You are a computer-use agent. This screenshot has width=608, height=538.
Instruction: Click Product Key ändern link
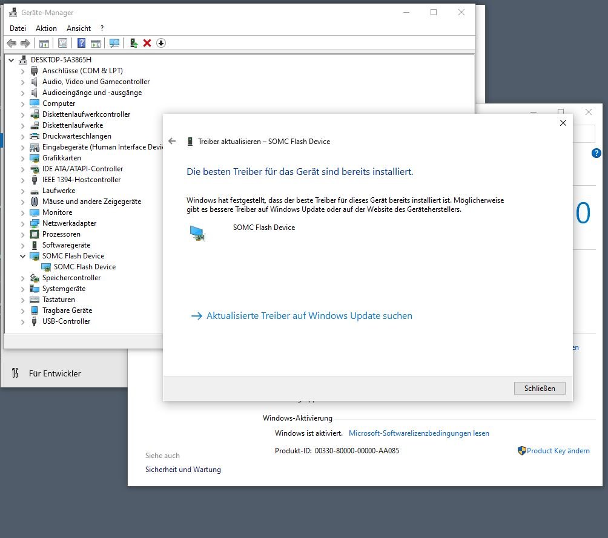click(x=558, y=451)
